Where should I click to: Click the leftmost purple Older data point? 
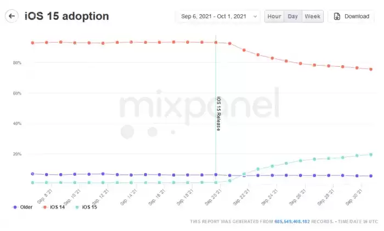33,174
